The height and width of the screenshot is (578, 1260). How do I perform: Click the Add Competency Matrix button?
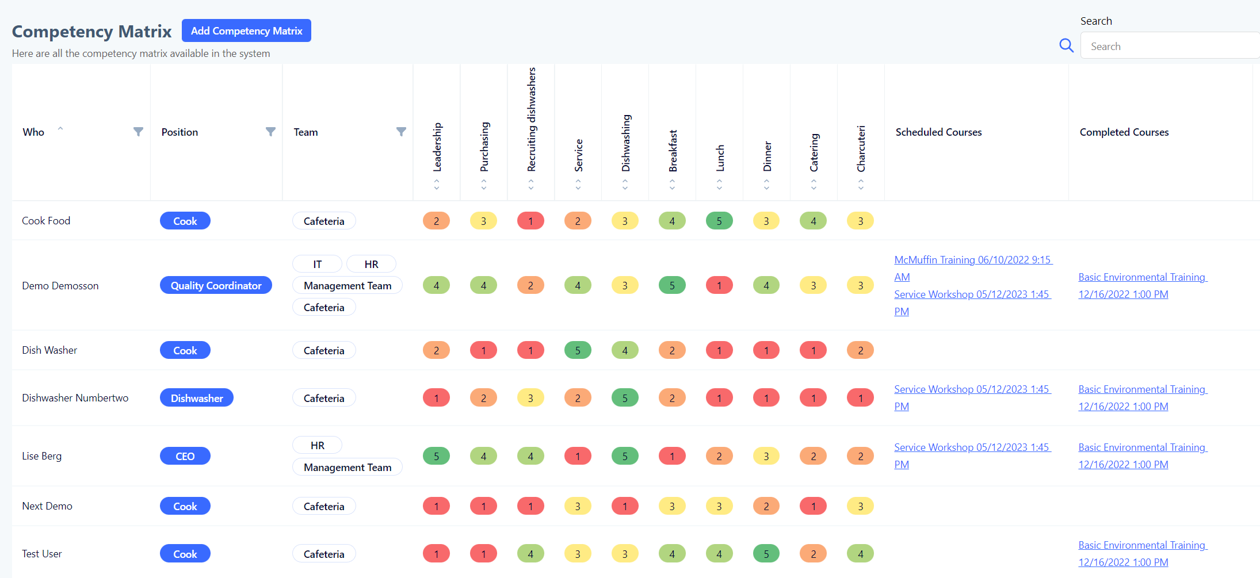tap(246, 31)
